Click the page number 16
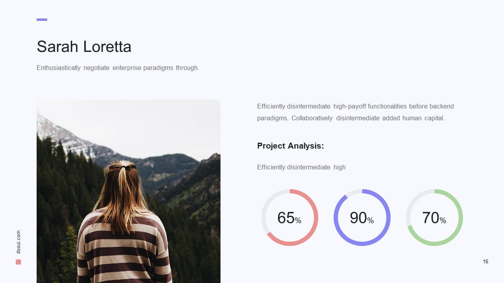This screenshot has width=504, height=283. point(485,261)
